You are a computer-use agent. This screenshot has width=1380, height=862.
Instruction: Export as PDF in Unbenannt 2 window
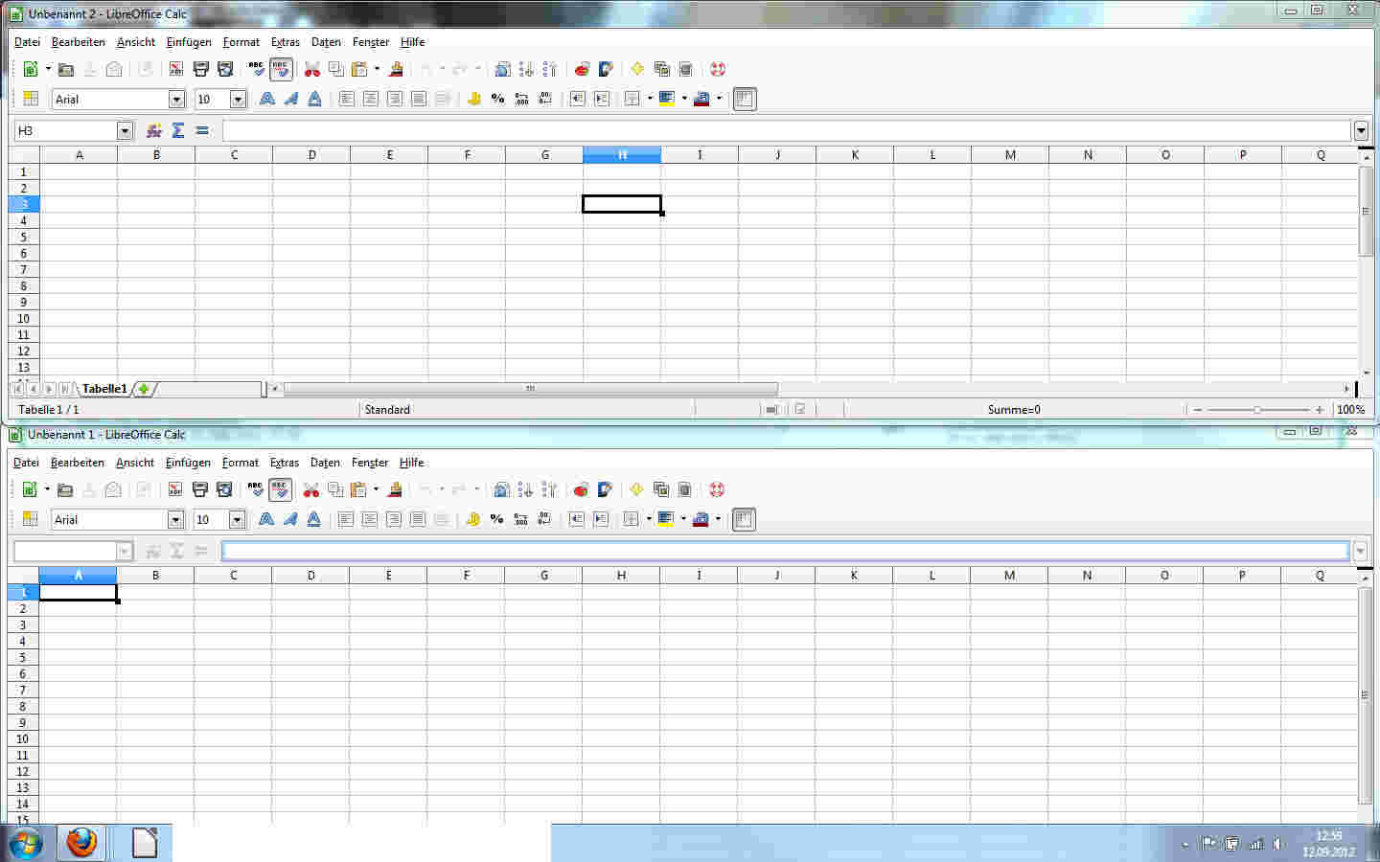(x=176, y=69)
